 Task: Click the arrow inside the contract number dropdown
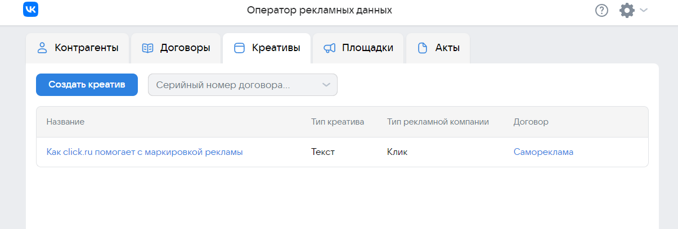tap(326, 85)
